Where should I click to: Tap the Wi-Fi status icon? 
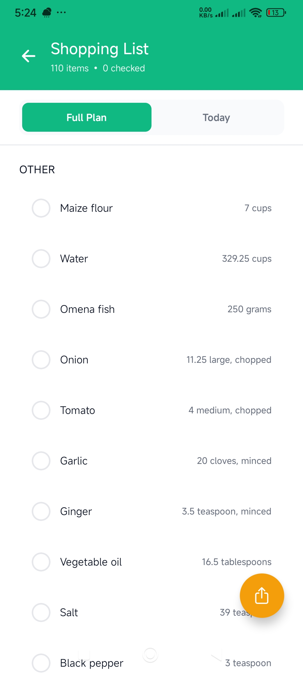255,13
